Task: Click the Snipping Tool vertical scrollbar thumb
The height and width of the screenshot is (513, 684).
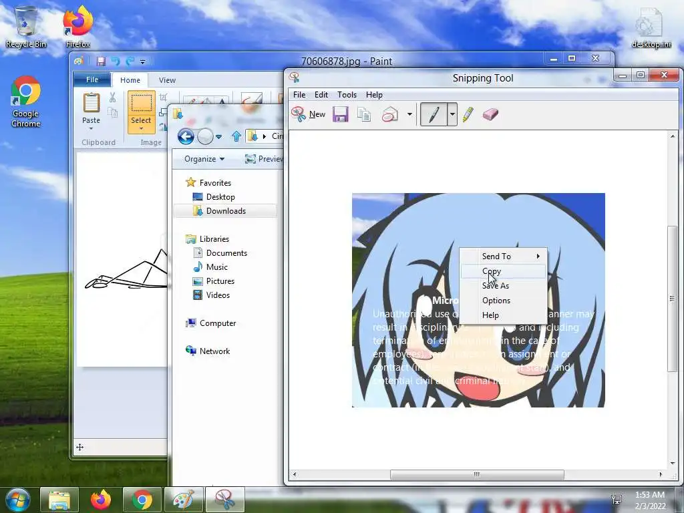Action: tap(672, 299)
